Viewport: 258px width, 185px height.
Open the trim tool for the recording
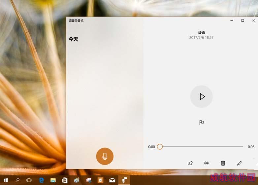click(207, 163)
